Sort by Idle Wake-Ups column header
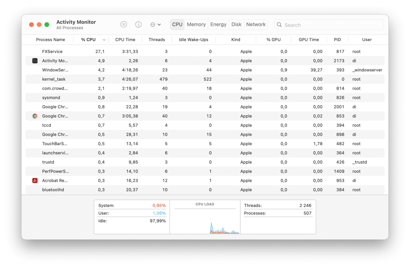The height and width of the screenshot is (268, 410). pos(194,39)
